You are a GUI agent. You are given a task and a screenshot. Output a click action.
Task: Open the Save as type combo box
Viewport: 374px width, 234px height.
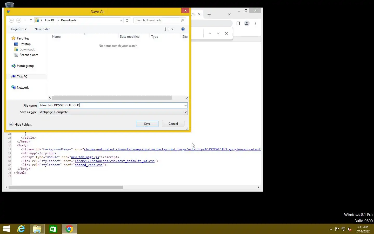point(113,112)
